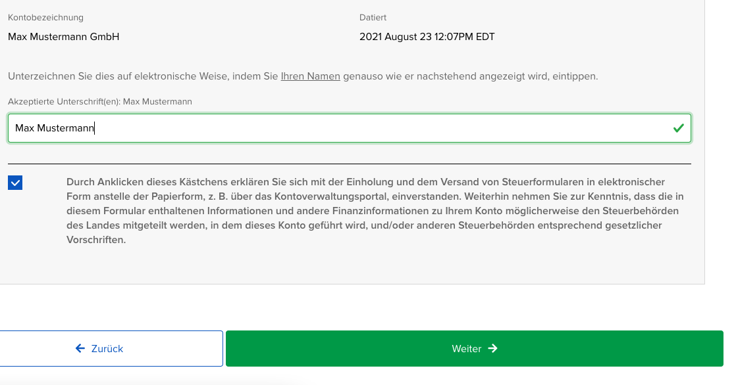Click the "Kontobezeichnung" label
Screen dimensions: 736x385
coord(45,18)
